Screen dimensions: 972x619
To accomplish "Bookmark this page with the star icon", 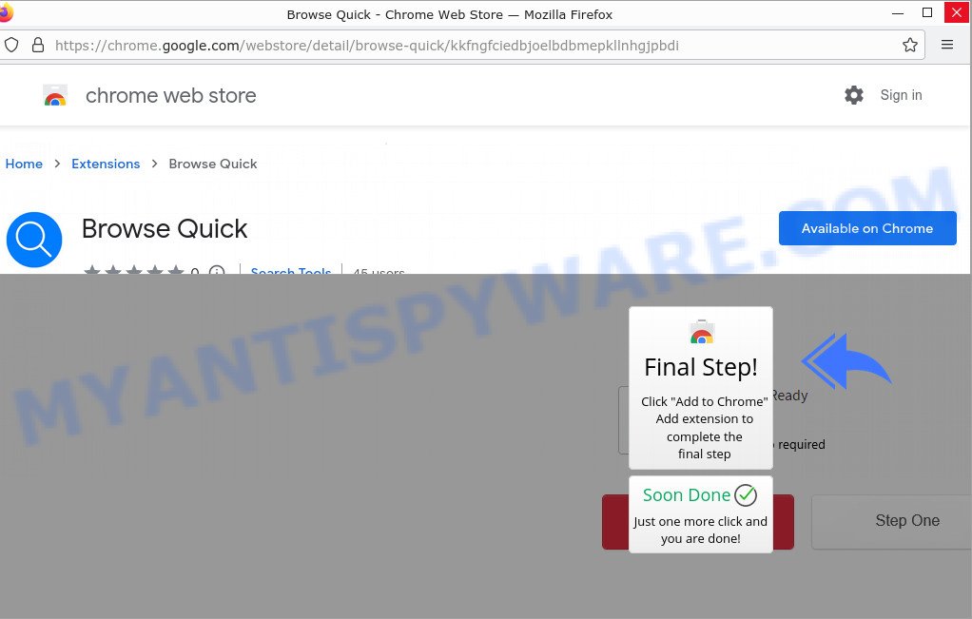I will [x=910, y=45].
